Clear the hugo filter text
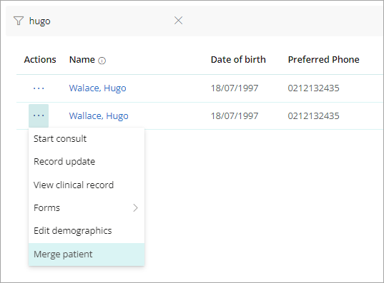Viewport: 384px width, 283px height. 178,21
